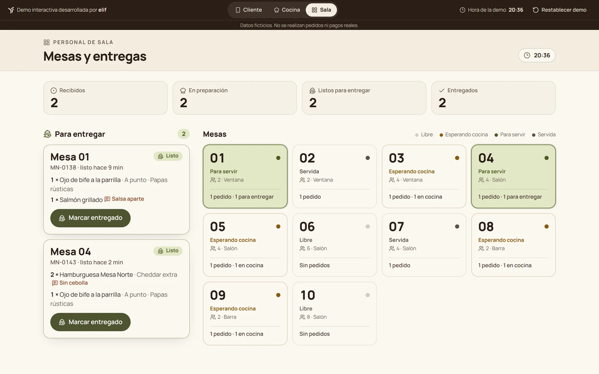Click the status dot on table 08
This screenshot has height=374, width=599.
click(546, 227)
